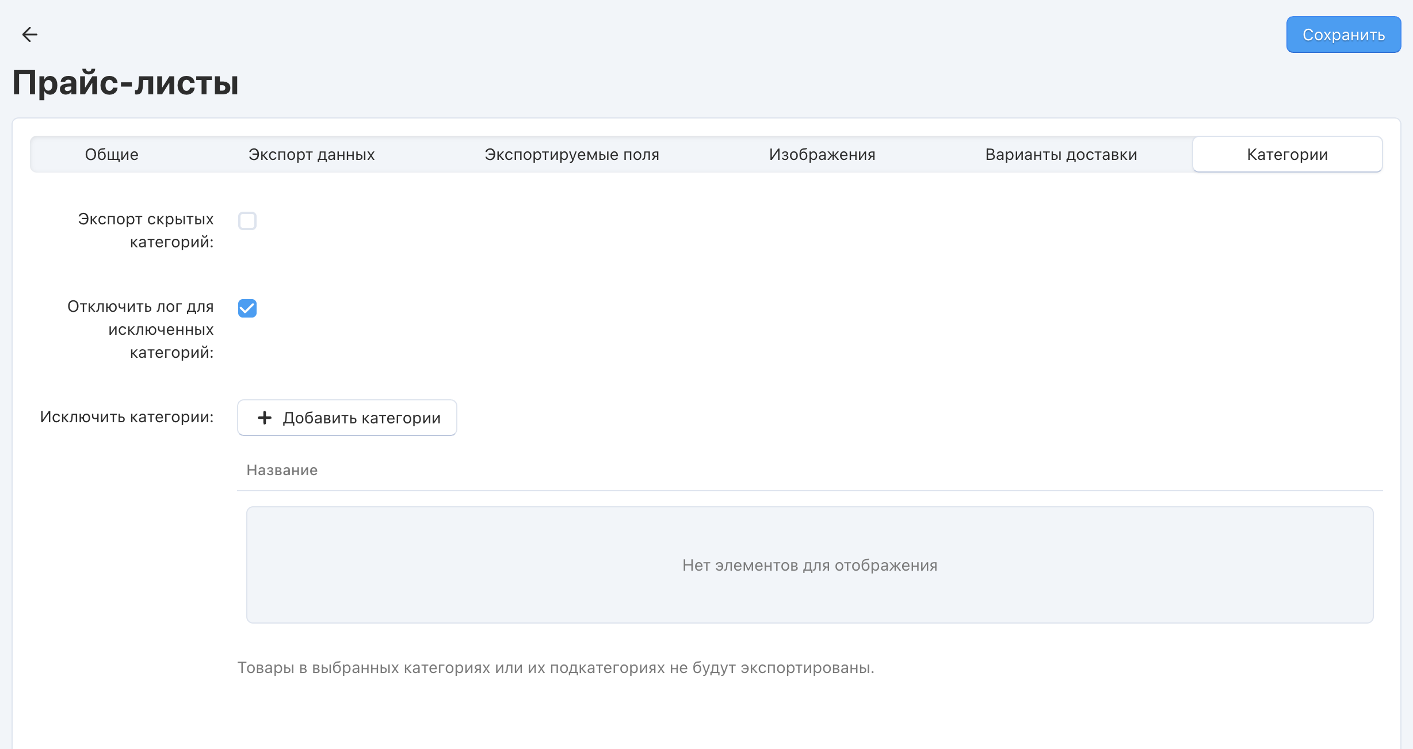Click the plus icon in Добавить категории
The width and height of the screenshot is (1413, 749).
[x=265, y=418]
